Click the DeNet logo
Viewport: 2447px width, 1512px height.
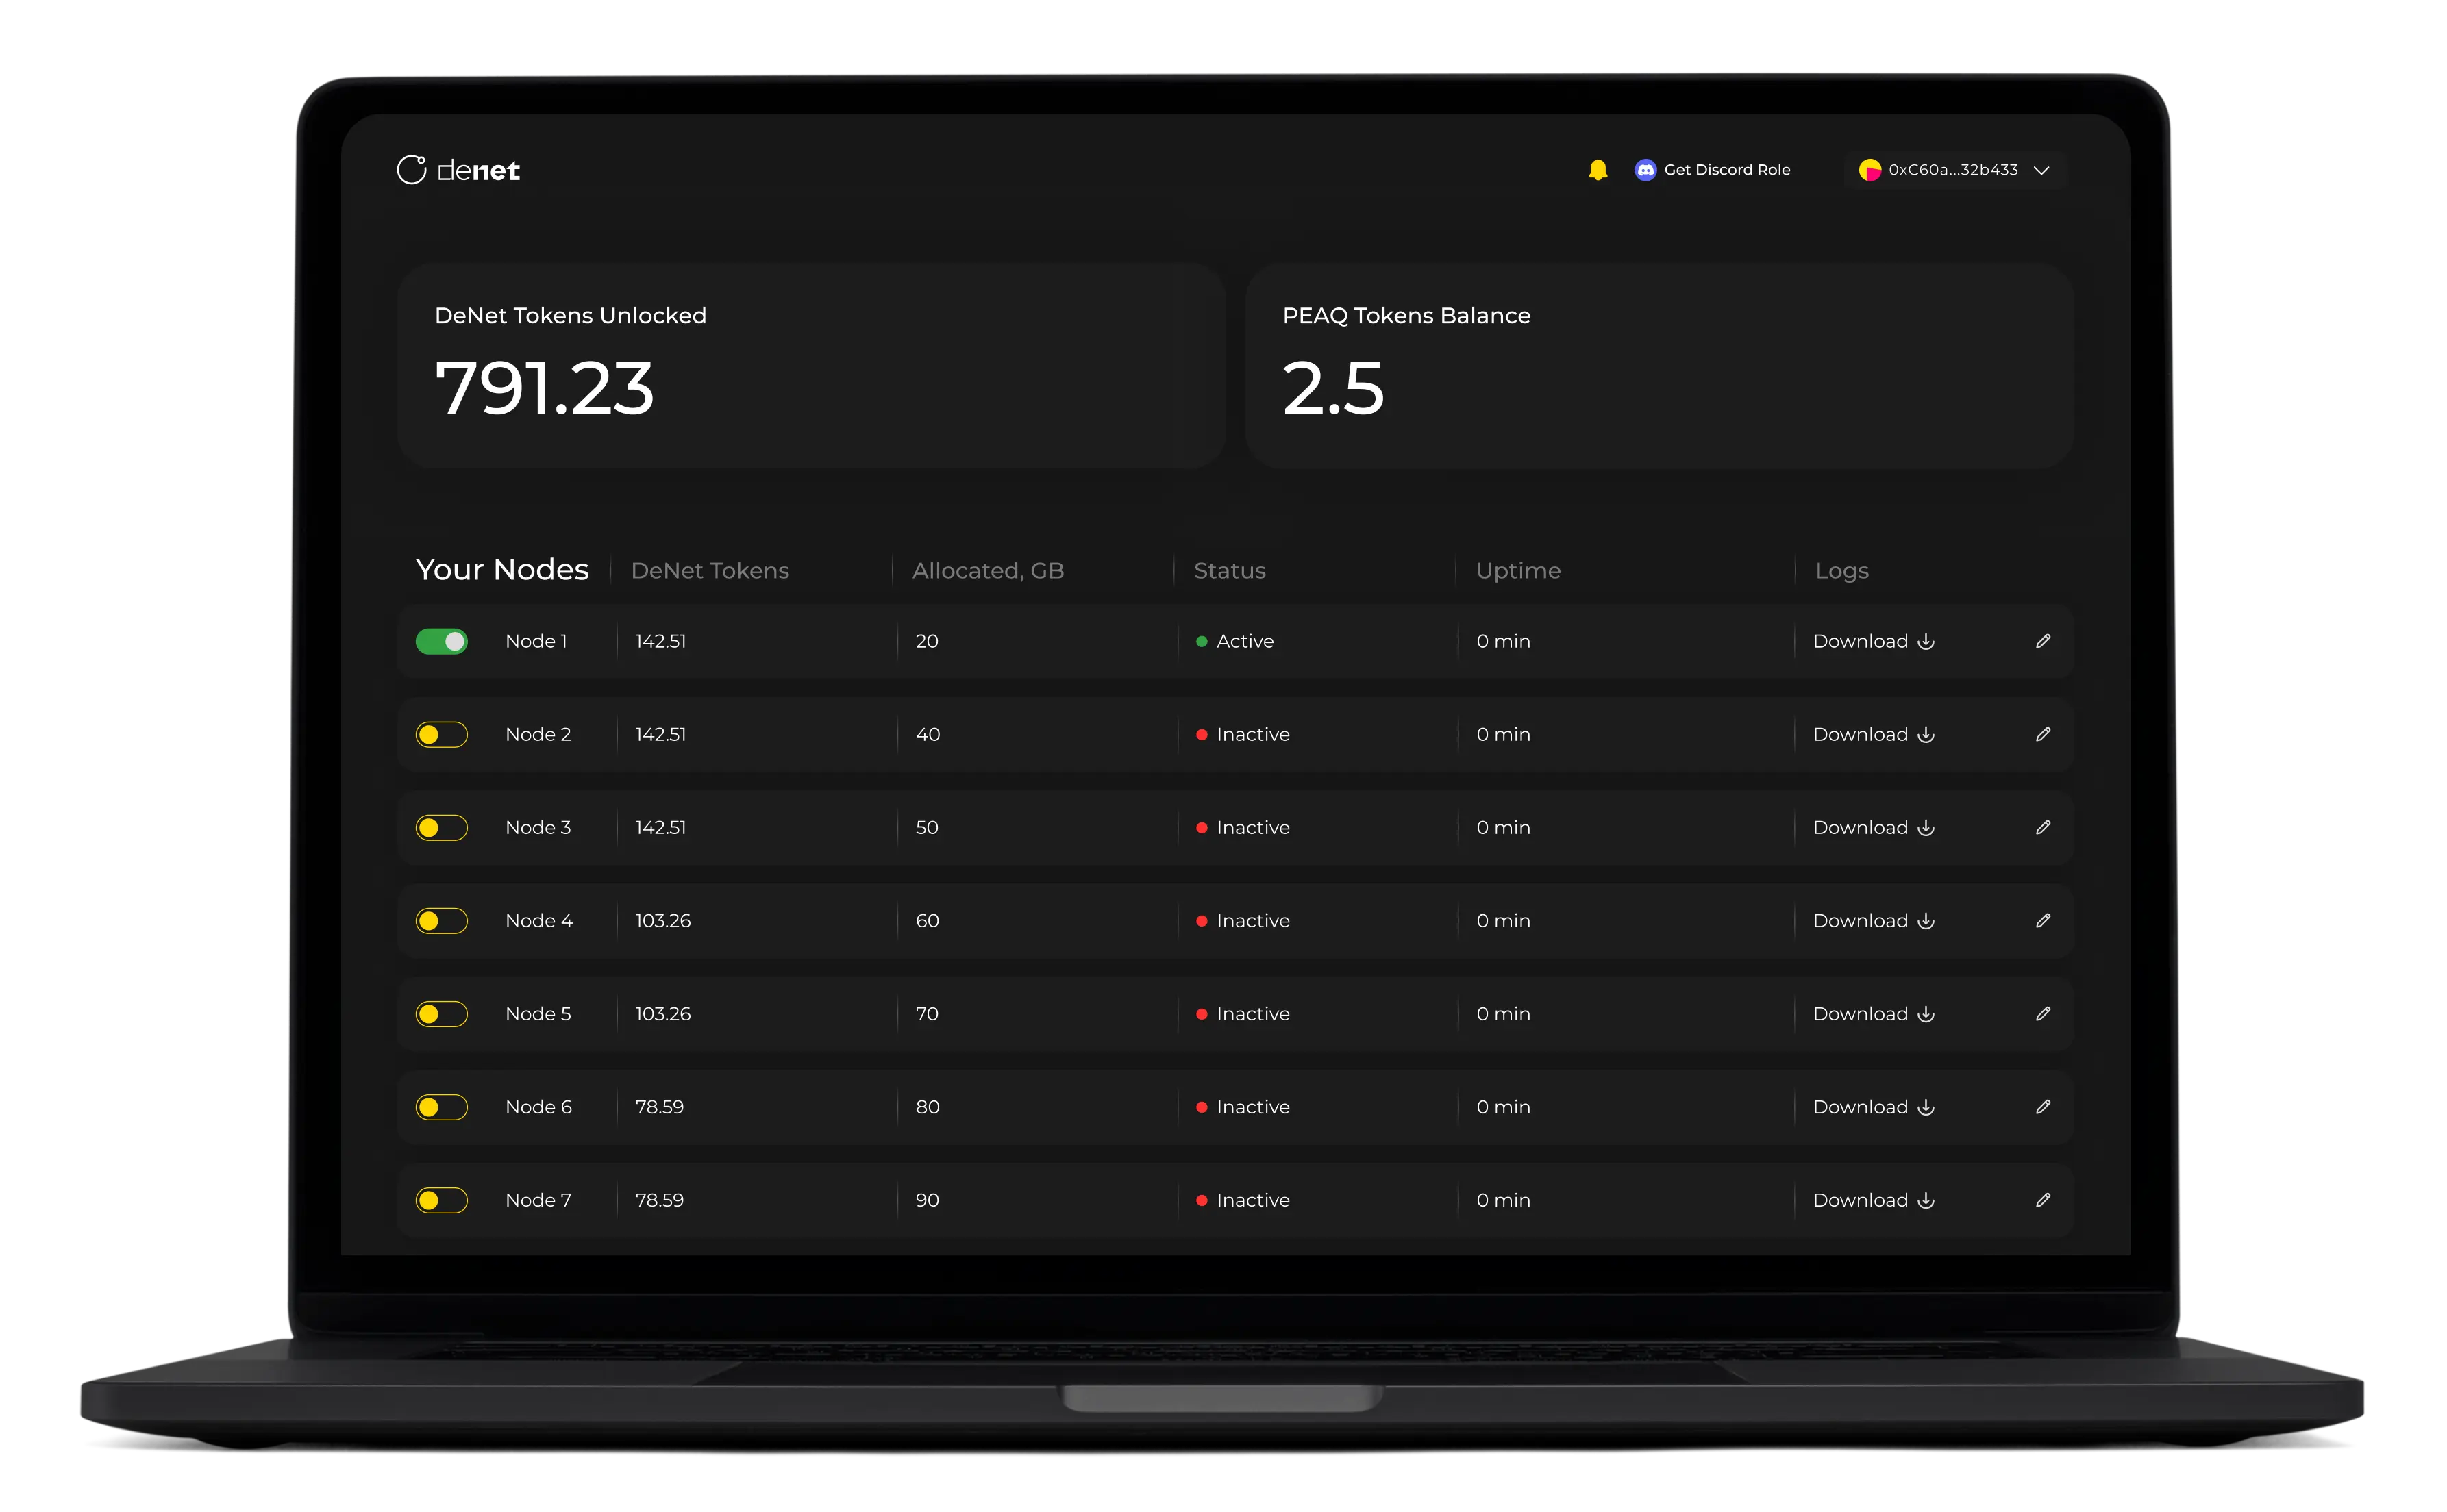click(x=458, y=170)
